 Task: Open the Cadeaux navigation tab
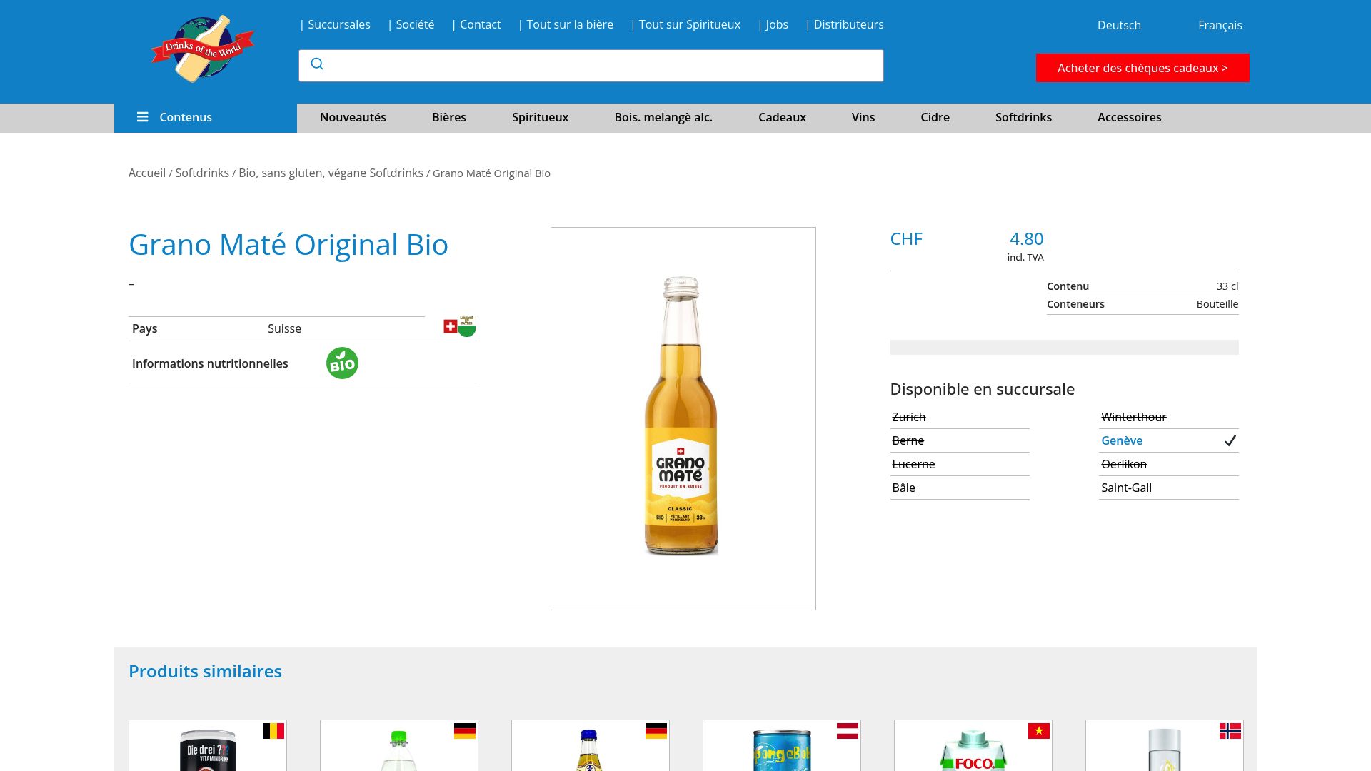click(x=782, y=117)
